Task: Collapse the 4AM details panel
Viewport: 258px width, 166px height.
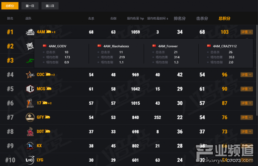Action: [x=246, y=32]
